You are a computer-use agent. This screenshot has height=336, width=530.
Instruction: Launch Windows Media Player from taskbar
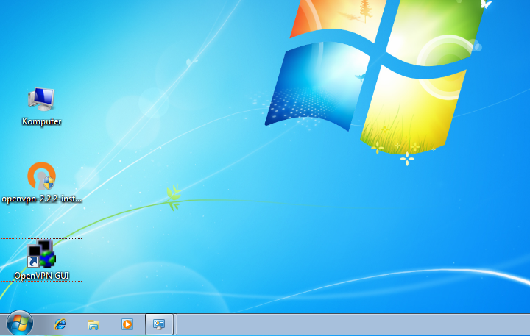click(127, 324)
